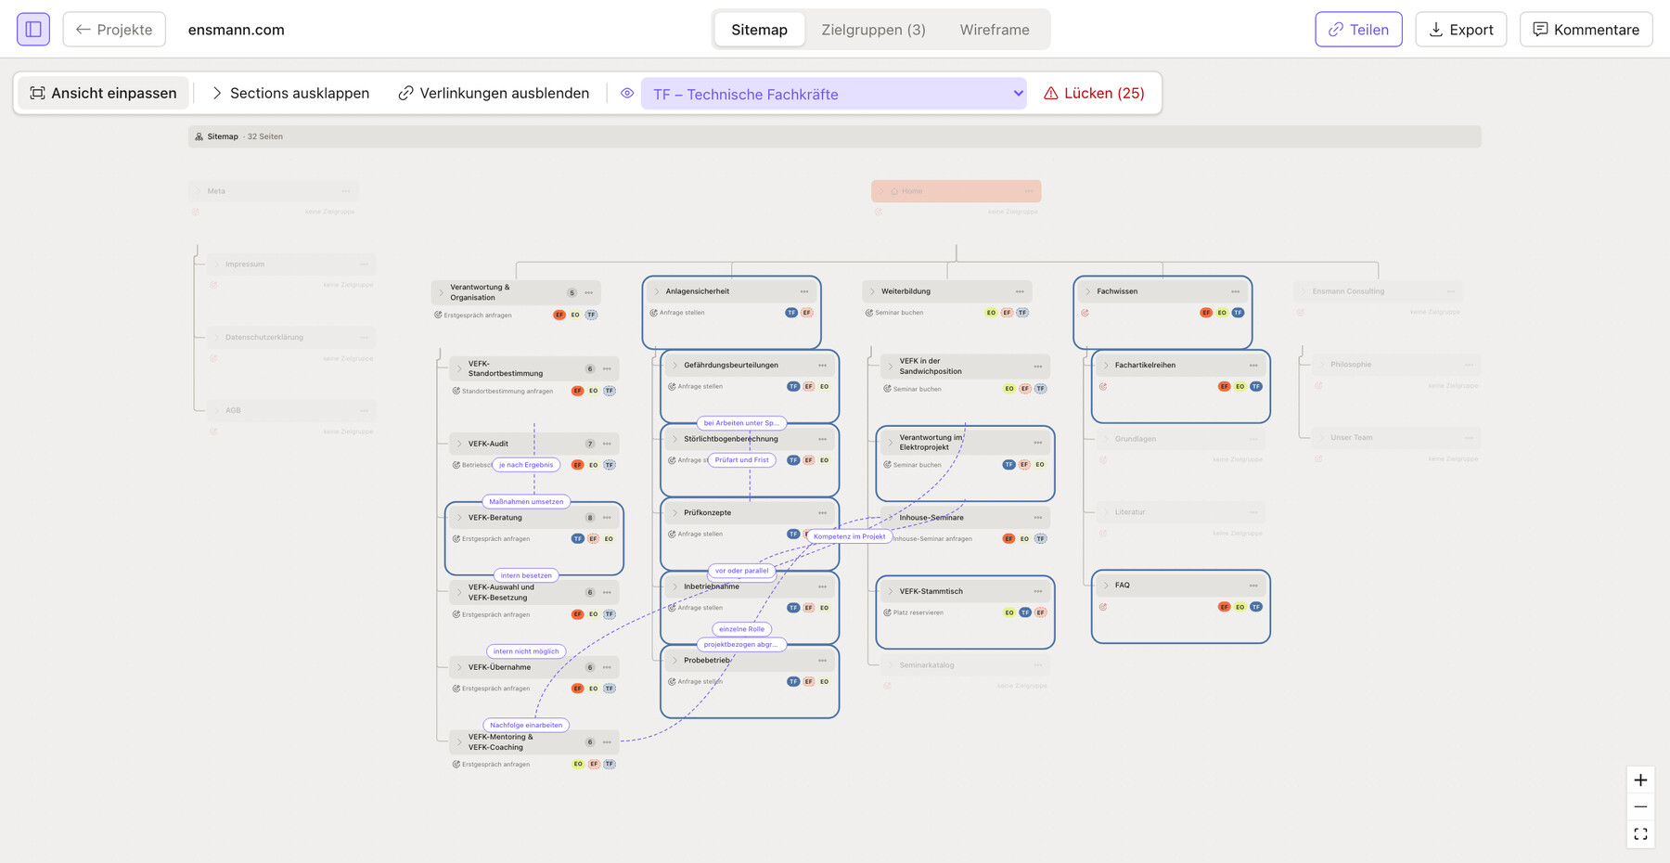Click the 'Kompetenz im Projekt' link label
1670x863 pixels.
849,536
